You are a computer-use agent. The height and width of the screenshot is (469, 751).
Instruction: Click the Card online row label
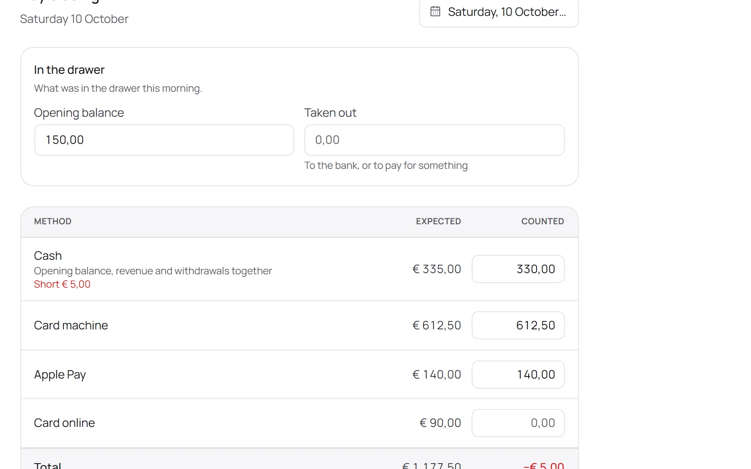[65, 423]
